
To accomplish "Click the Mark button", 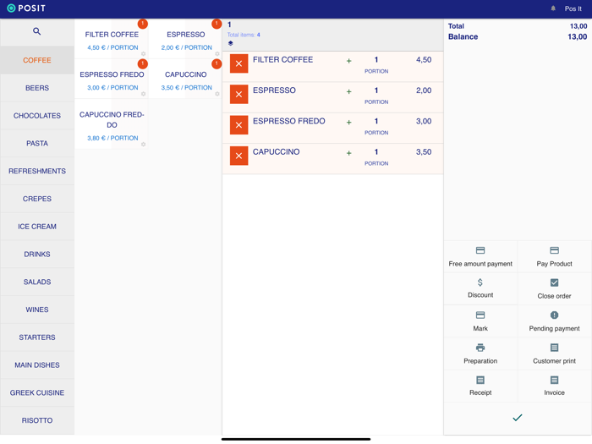I will [480, 321].
